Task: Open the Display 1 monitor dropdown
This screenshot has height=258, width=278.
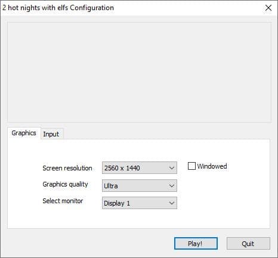Action: click(x=140, y=203)
